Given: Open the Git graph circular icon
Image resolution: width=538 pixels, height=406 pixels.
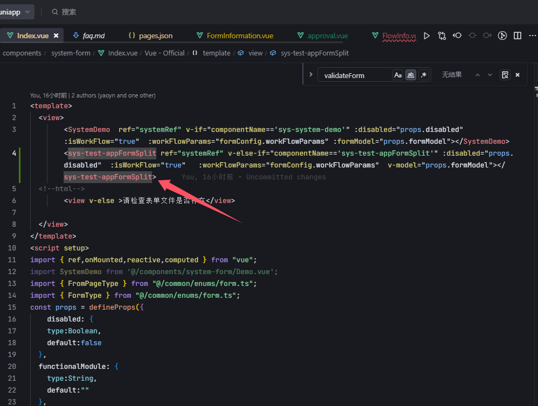Looking at the screenshot, I should pos(502,36).
